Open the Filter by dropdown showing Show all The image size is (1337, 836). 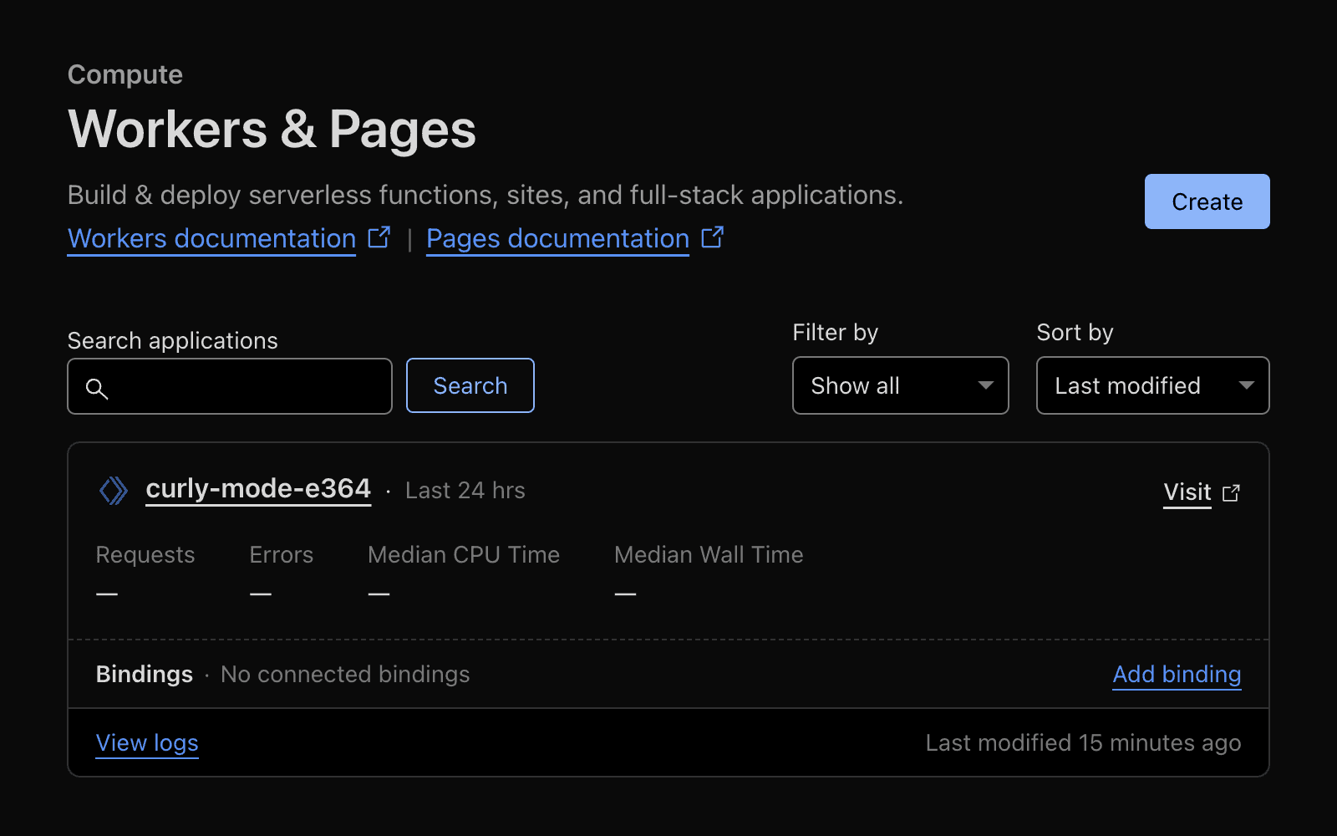pyautogui.click(x=900, y=385)
